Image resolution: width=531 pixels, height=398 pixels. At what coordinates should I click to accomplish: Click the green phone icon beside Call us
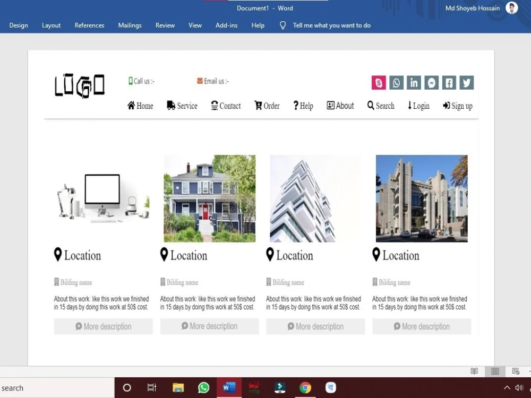click(x=131, y=81)
